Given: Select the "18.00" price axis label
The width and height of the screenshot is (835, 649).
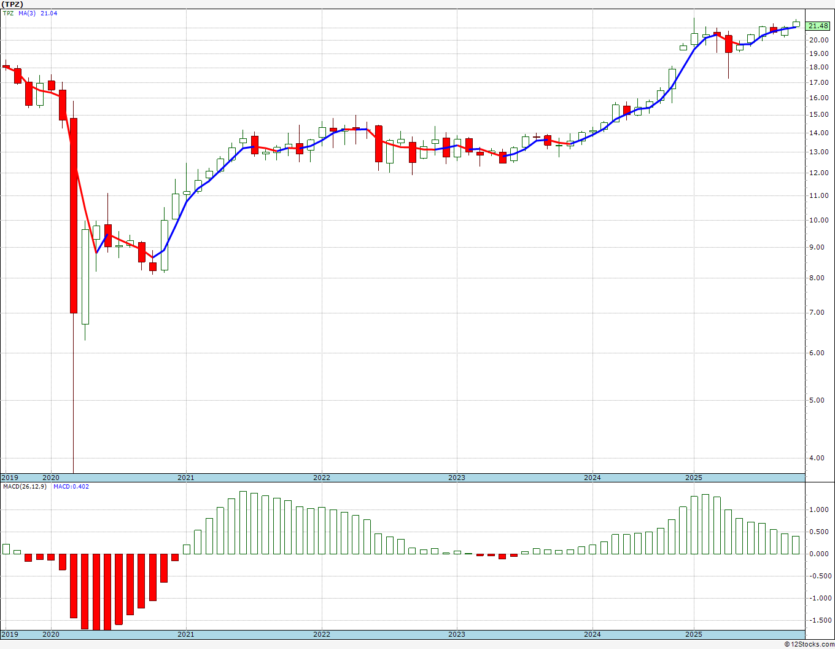Looking at the screenshot, I should [x=818, y=68].
